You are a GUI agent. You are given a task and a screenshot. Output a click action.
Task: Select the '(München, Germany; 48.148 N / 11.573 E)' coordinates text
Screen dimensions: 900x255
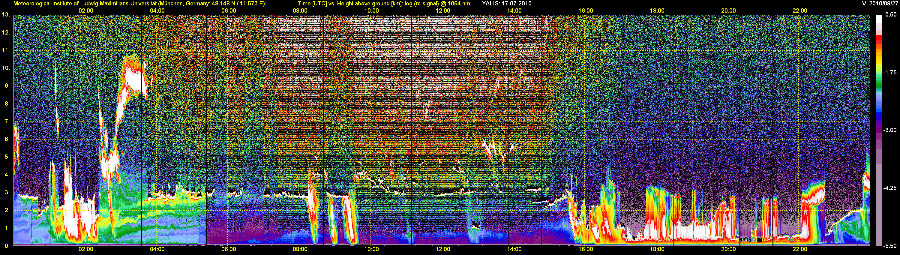212,4
